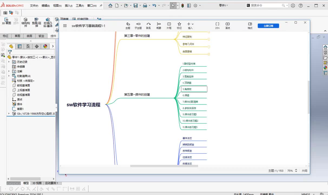Open the FeatureManager design tree tab
The width and height of the screenshot is (328, 195).
pyautogui.click(x=11, y=46)
